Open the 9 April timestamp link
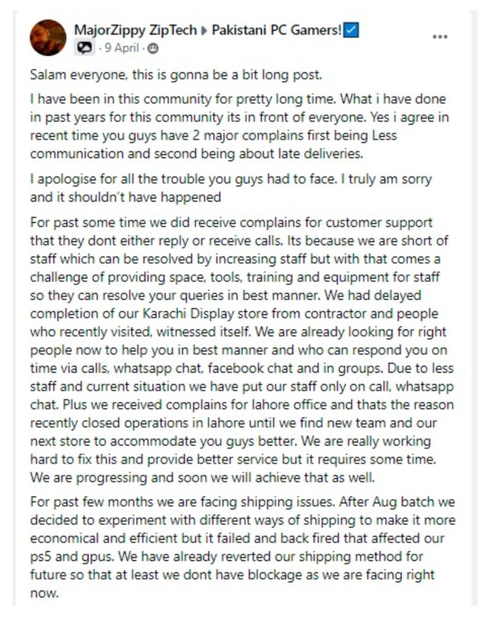The image size is (484, 626). [122, 48]
